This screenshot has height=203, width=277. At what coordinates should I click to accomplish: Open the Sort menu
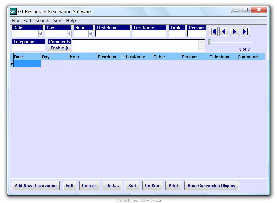click(58, 21)
